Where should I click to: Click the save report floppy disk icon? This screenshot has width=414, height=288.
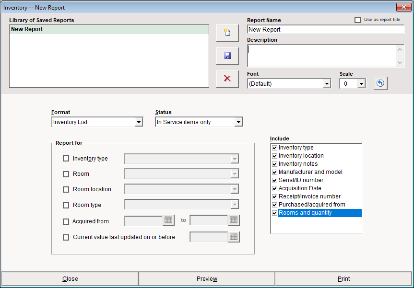click(x=227, y=56)
